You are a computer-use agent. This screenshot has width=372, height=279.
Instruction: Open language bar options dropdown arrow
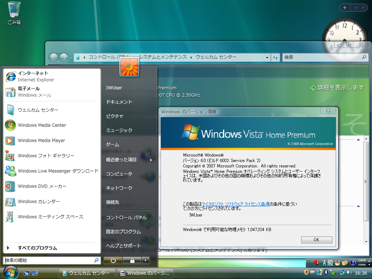[x=369, y=264]
